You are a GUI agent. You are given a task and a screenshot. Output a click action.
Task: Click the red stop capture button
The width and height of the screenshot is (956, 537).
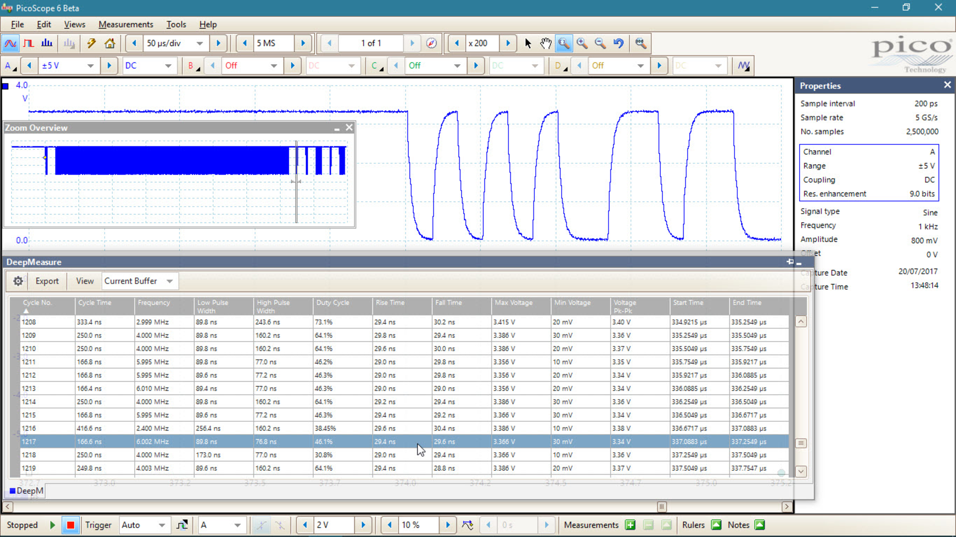click(x=71, y=525)
